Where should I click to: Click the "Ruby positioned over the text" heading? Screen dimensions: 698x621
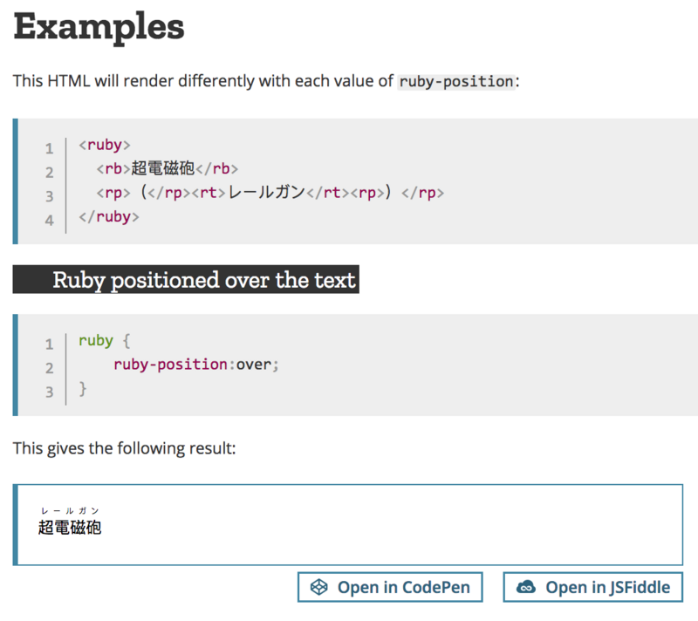pos(204,280)
